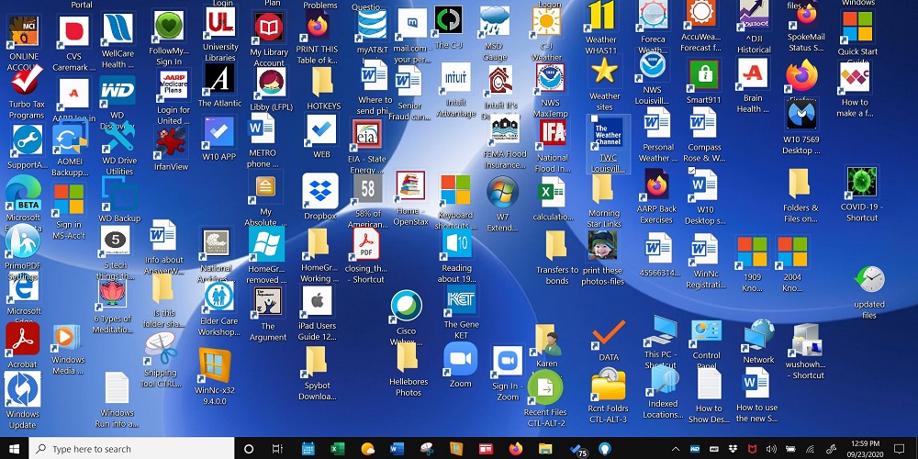Open the Network desktop shortcut

click(759, 335)
